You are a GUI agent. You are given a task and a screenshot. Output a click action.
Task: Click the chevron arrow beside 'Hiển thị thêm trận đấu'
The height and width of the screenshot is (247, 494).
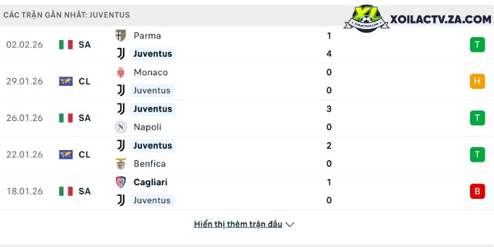click(x=290, y=225)
